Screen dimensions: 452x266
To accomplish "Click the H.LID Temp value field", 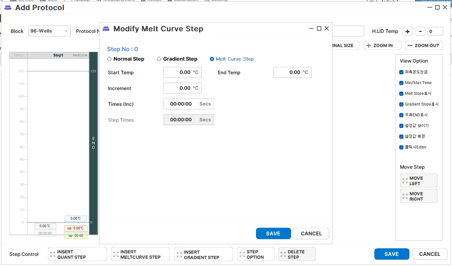I will 435,31.
